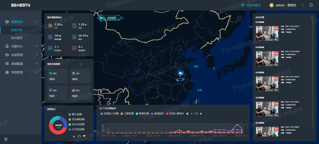Toggle 区域进入检测 series in trend chart
This screenshot has width=319, height=144.
(x=110, y=114)
